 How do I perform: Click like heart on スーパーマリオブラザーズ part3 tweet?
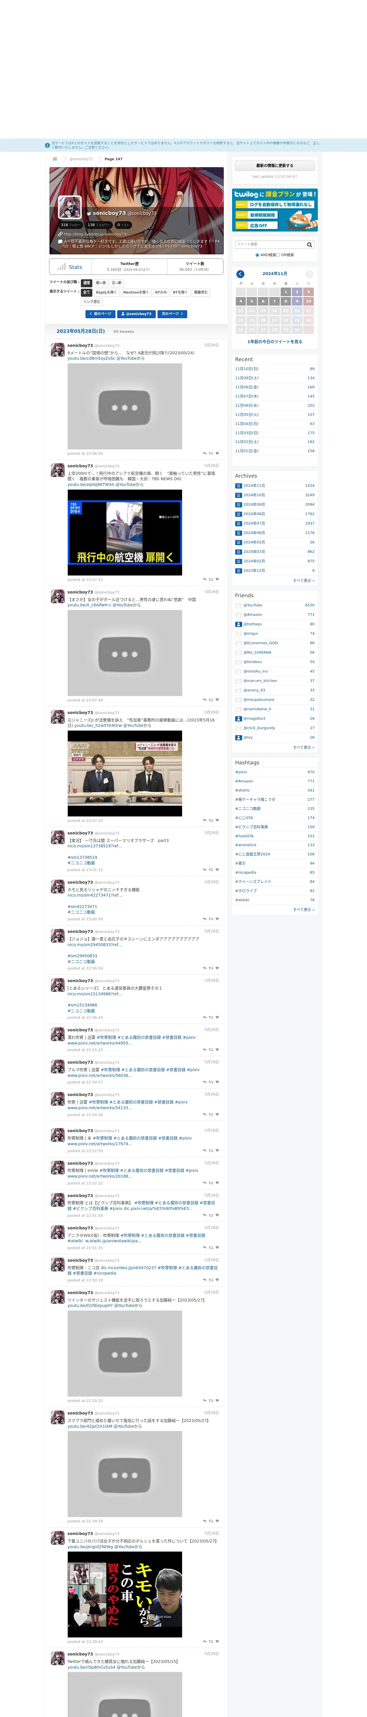point(217,870)
